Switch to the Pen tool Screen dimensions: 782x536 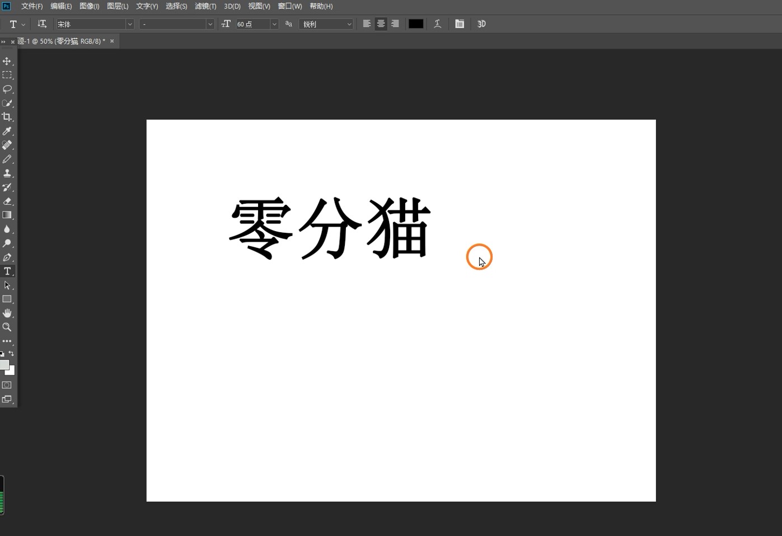pyautogui.click(x=7, y=257)
